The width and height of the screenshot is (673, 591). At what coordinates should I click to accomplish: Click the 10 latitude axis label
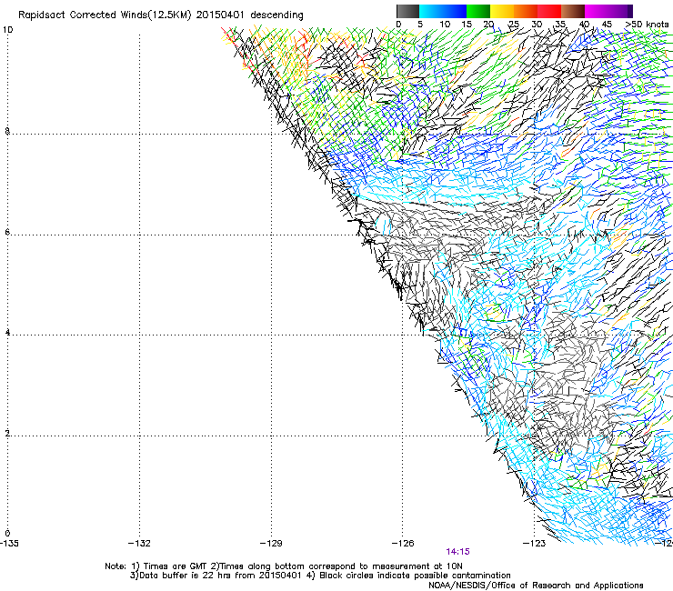coord(7,30)
